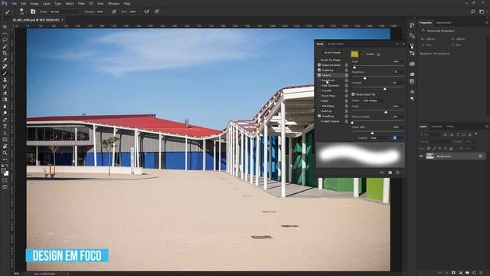Enable the Wet Edges checkbox
This screenshot has width=490, height=276.
coord(319,106)
